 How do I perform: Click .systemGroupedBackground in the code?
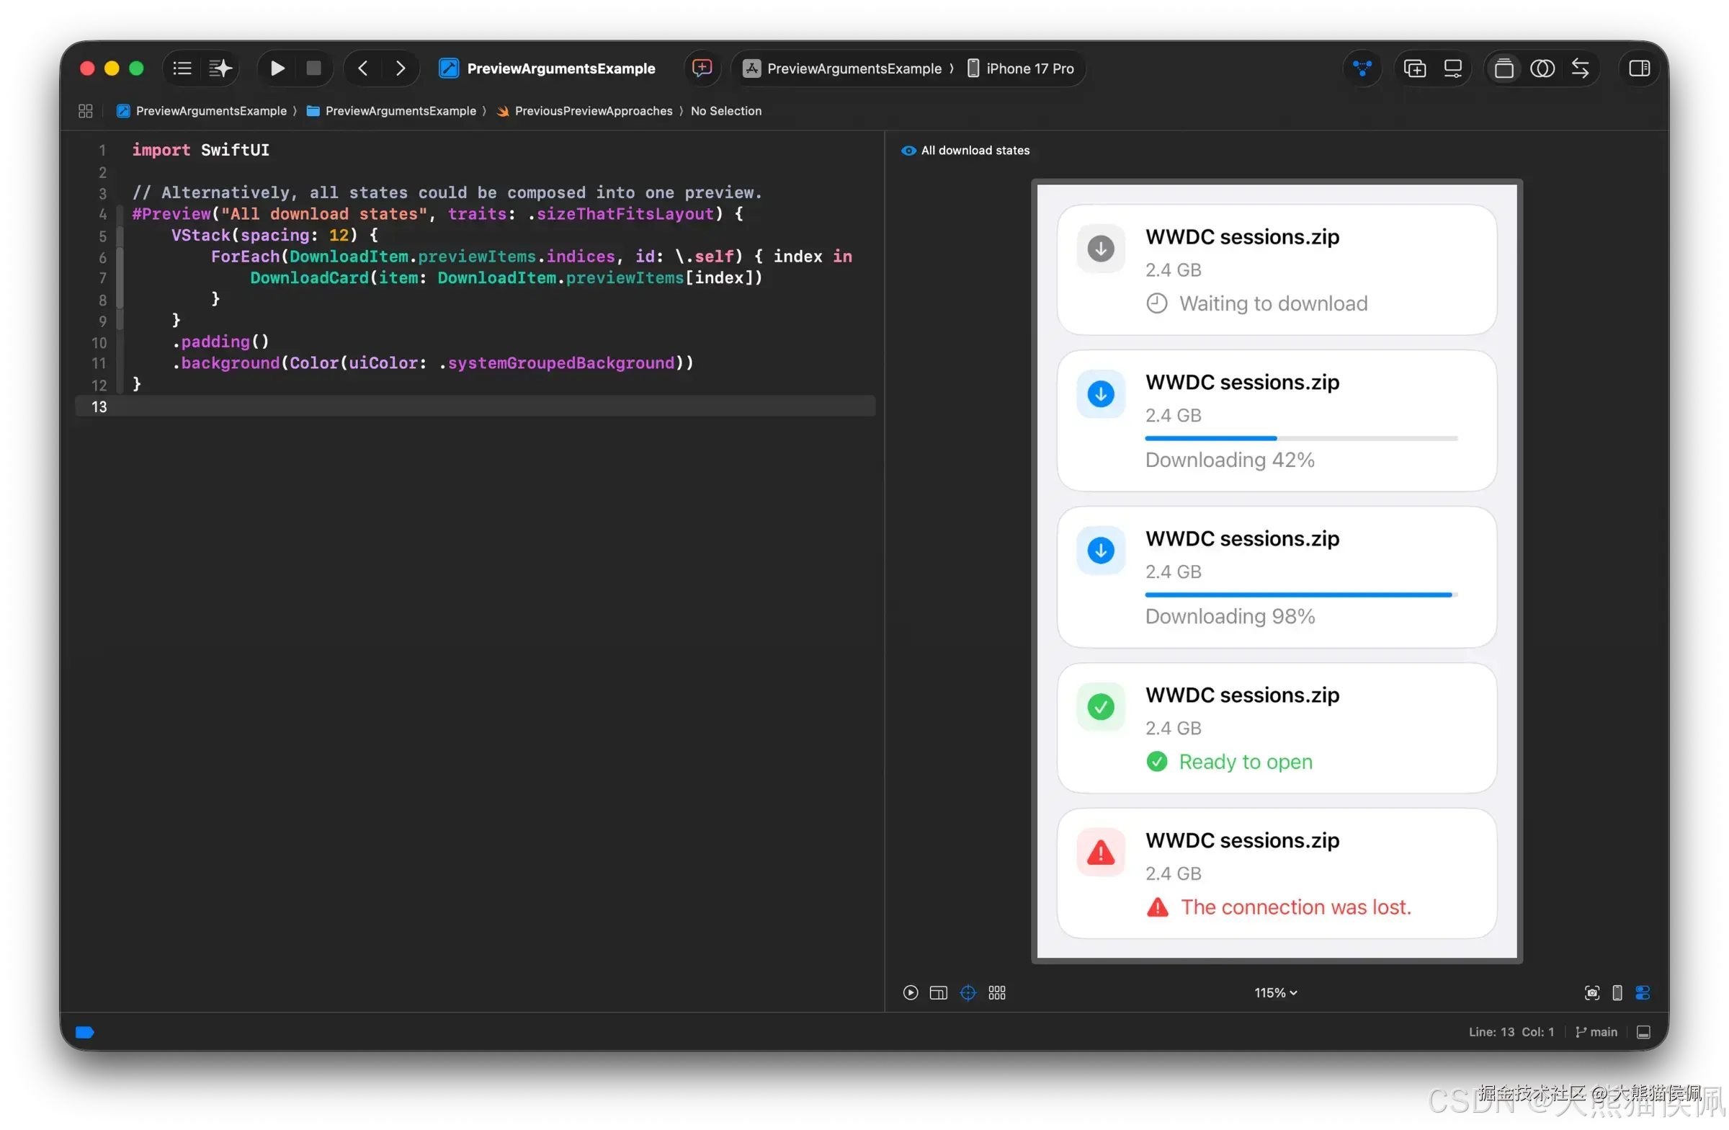tap(556, 362)
